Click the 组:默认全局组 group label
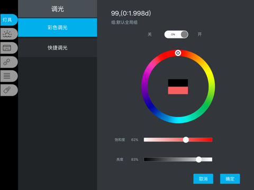 pyautogui.click(x=124, y=22)
